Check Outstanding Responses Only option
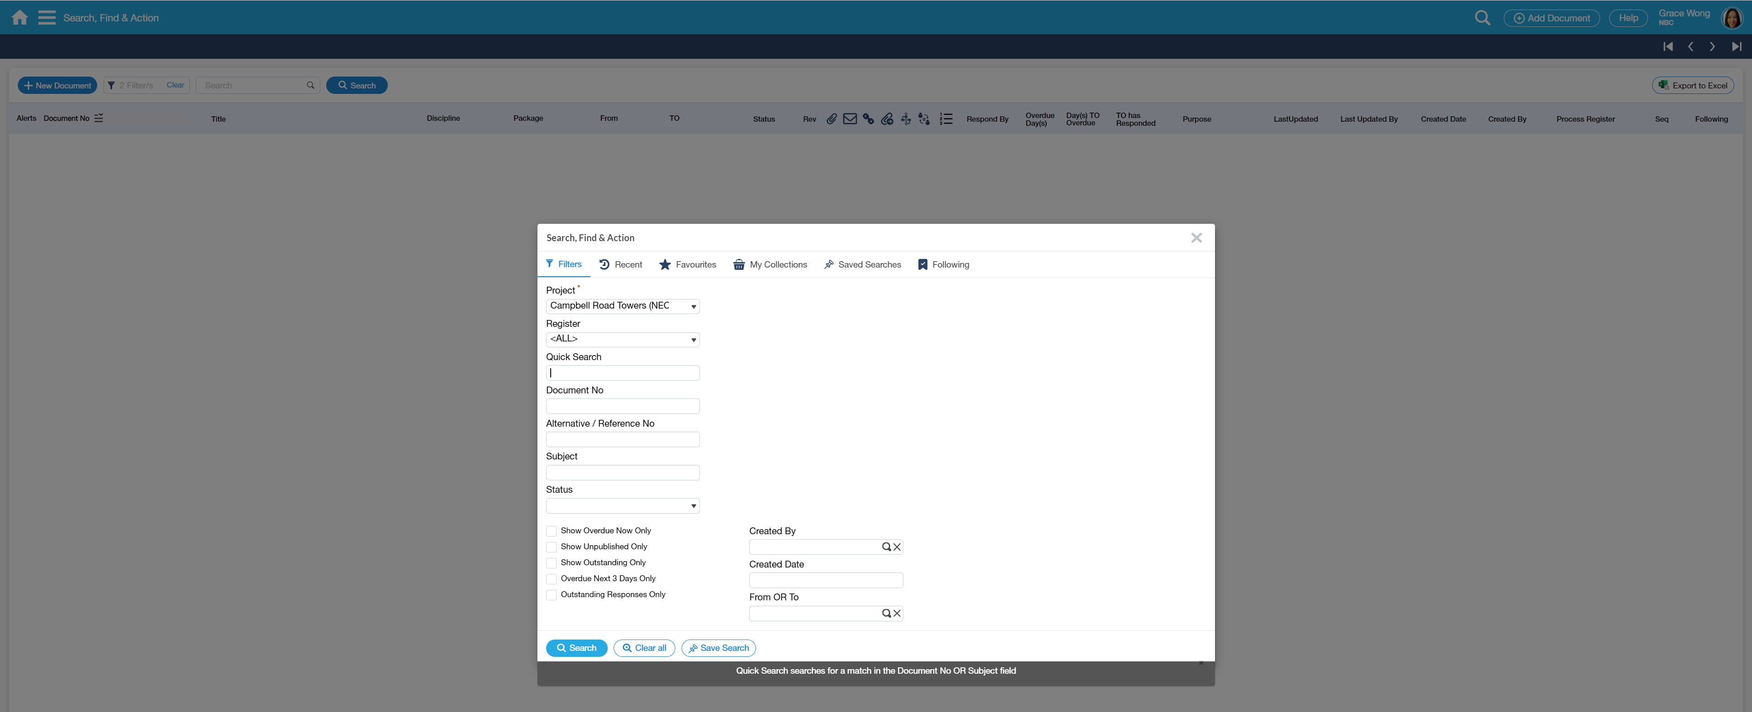1752x712 pixels. [552, 595]
